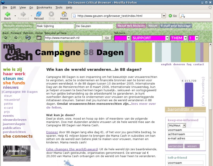Click Go button next to mamacash URL
This screenshot has height=166, width=213.
(x=107, y=38)
